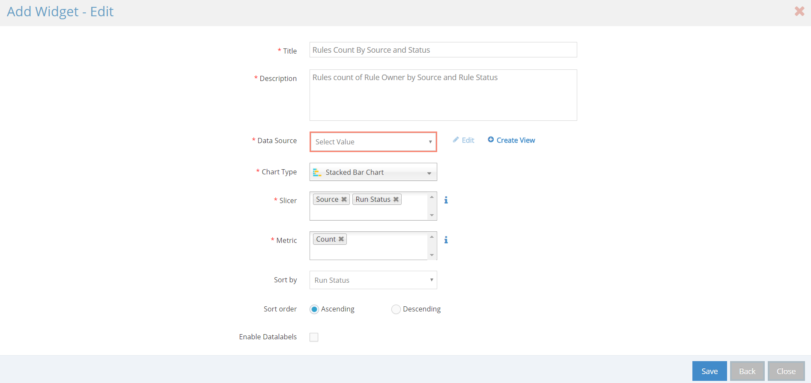Screen dimensions: 811x383
Task: Click the Save button
Action: coord(710,371)
